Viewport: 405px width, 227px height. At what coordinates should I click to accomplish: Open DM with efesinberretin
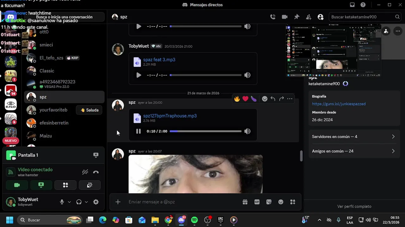64,123
